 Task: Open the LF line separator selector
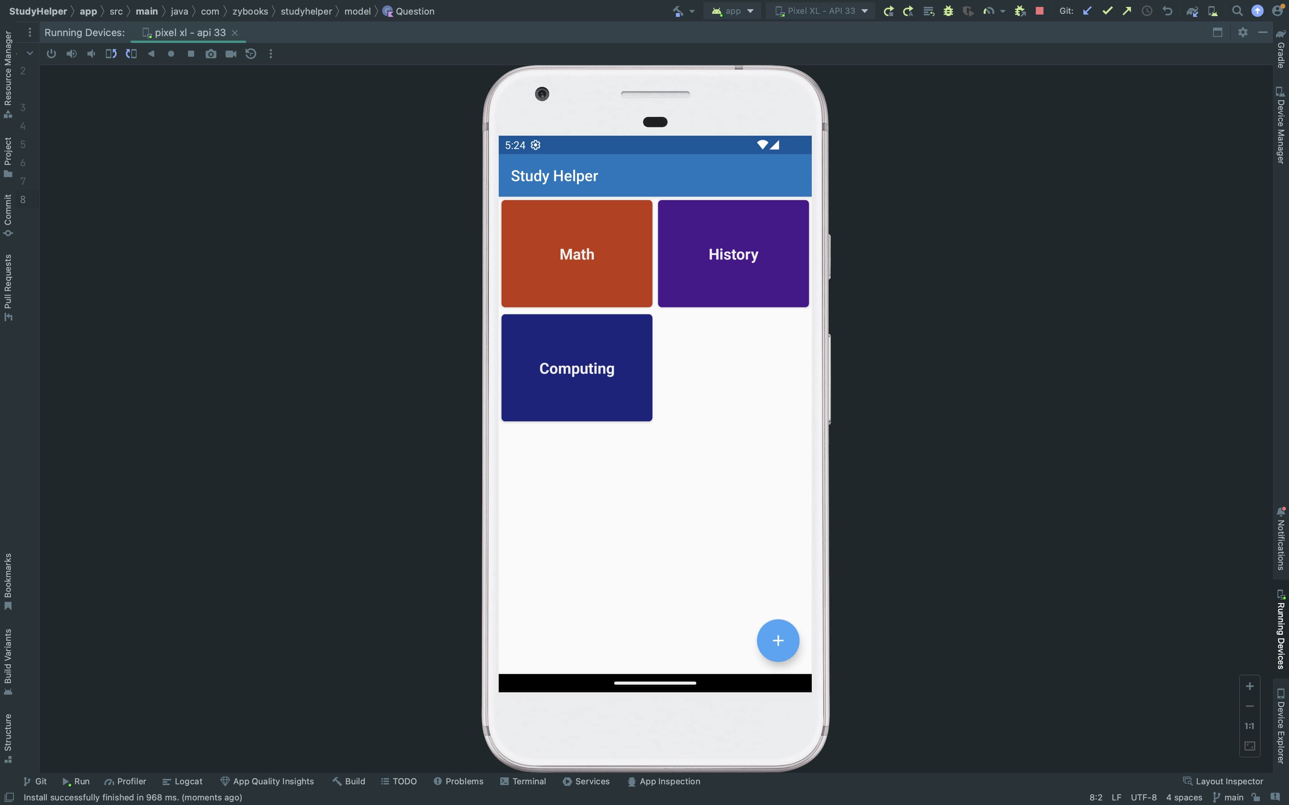(x=1116, y=797)
